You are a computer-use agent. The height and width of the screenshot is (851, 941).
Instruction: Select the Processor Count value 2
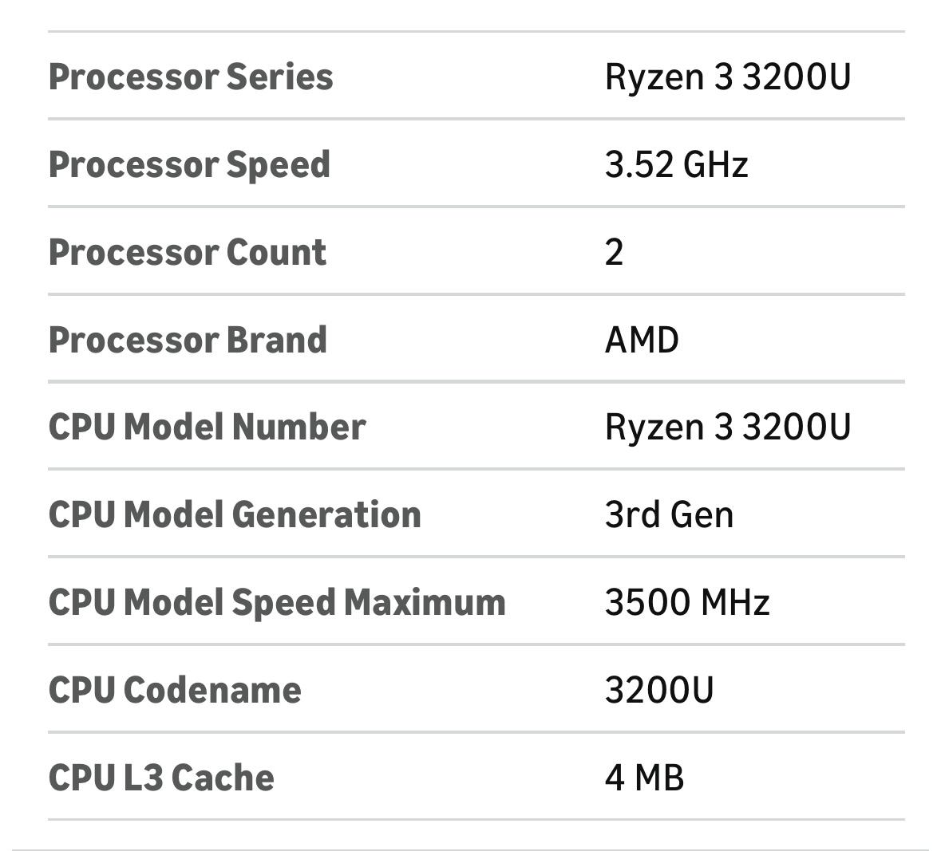pyautogui.click(x=614, y=253)
